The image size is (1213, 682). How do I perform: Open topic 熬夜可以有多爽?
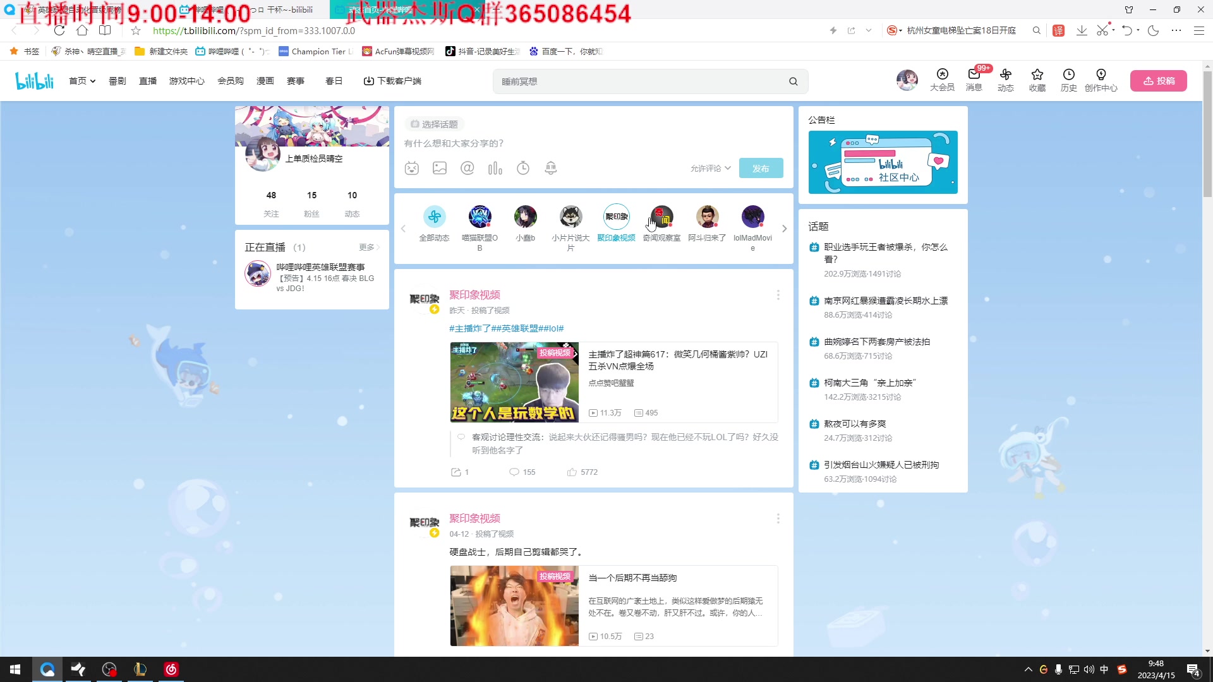[x=855, y=424]
